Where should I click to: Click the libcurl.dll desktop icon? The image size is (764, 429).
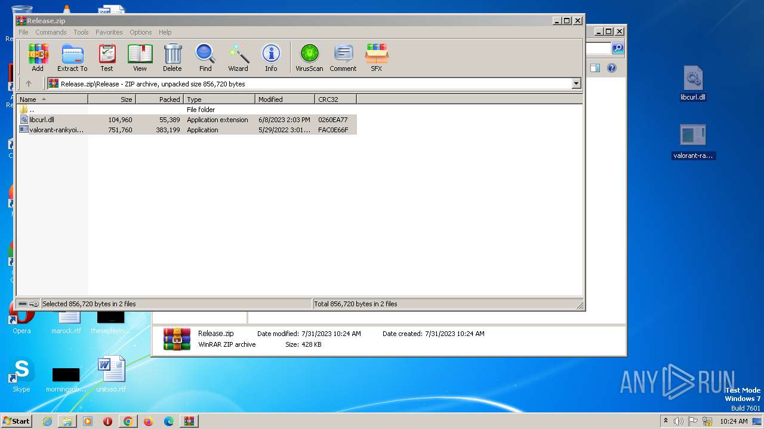point(693,83)
